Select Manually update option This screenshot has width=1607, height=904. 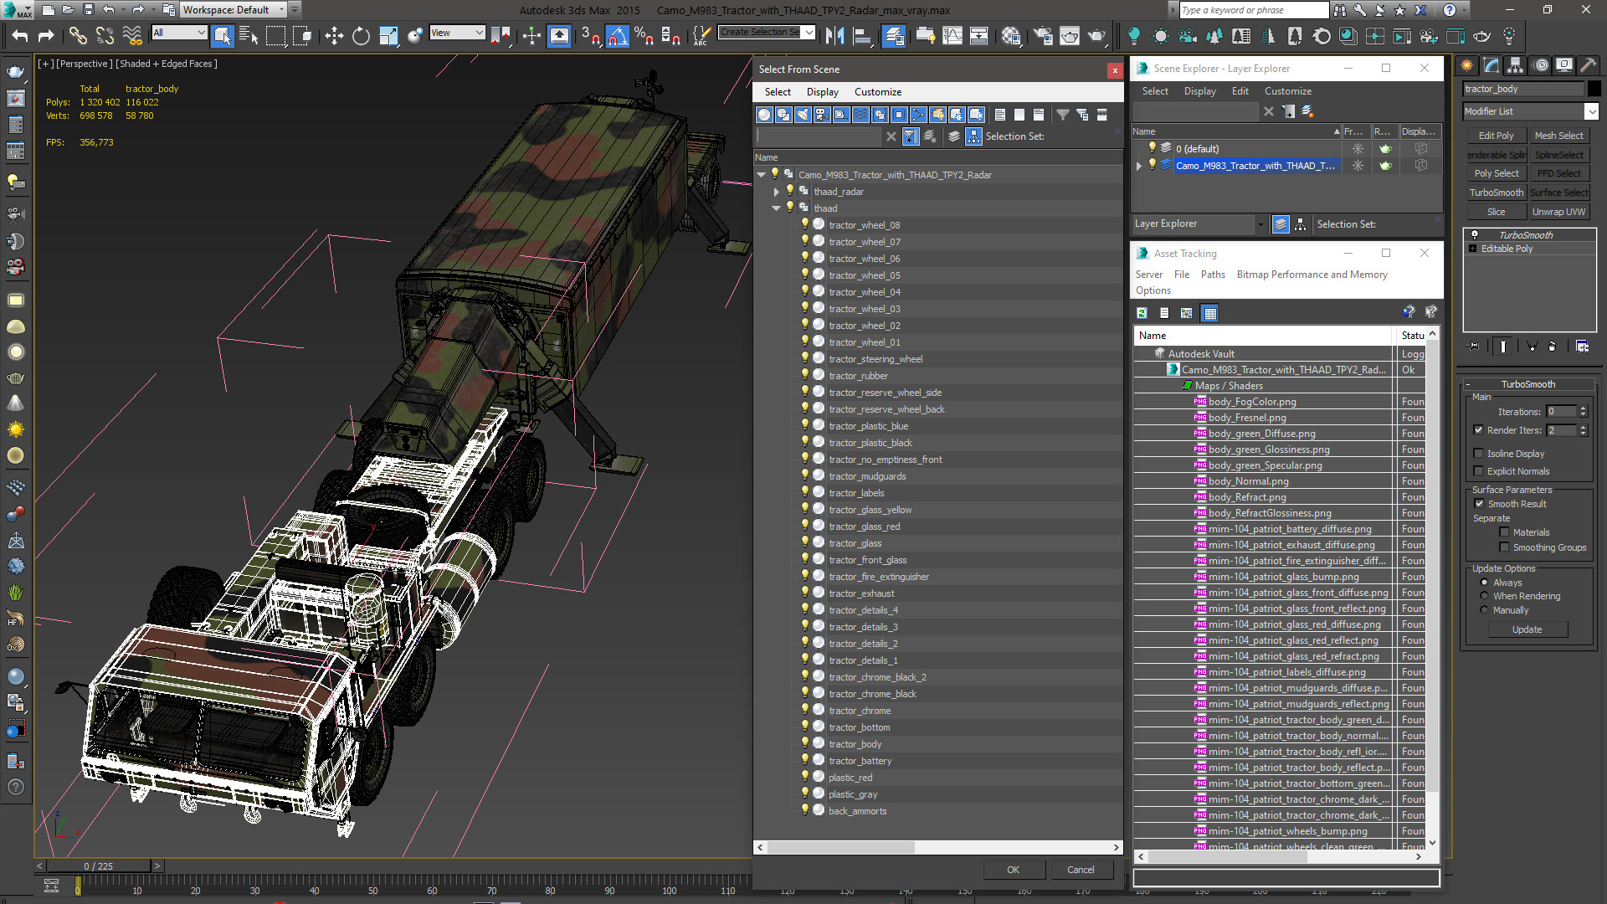coord(1485,610)
